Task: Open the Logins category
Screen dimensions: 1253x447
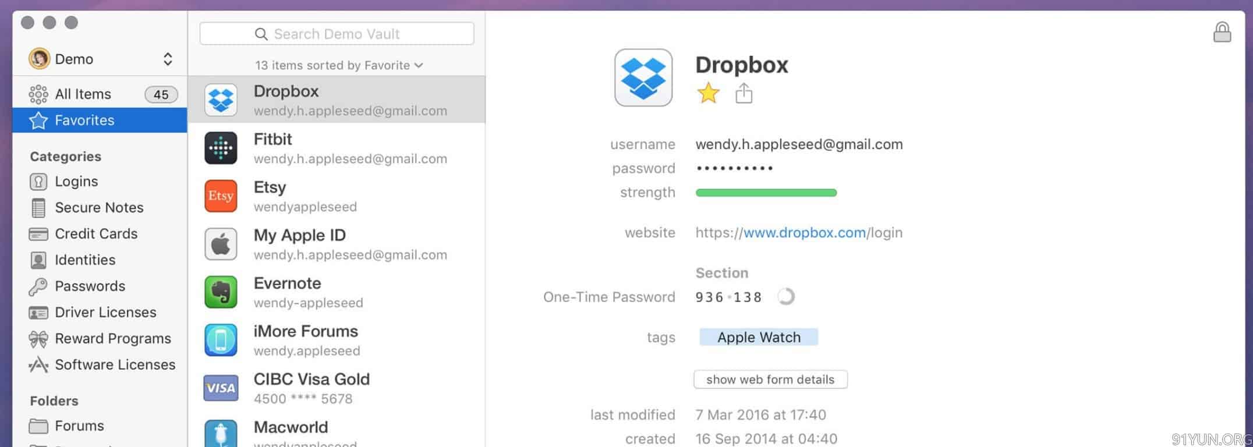Action: (100, 182)
